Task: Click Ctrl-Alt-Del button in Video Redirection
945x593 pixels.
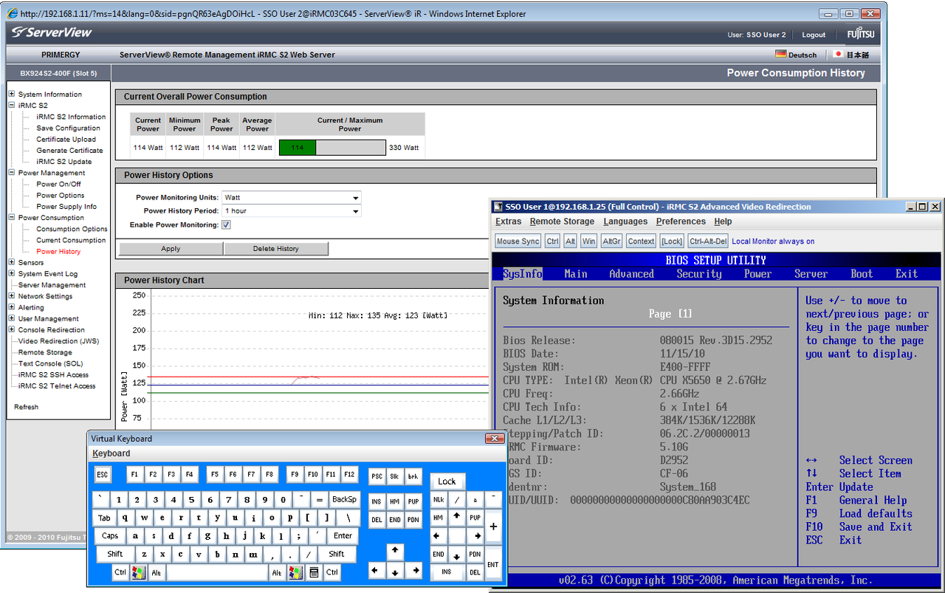Action: pos(708,241)
